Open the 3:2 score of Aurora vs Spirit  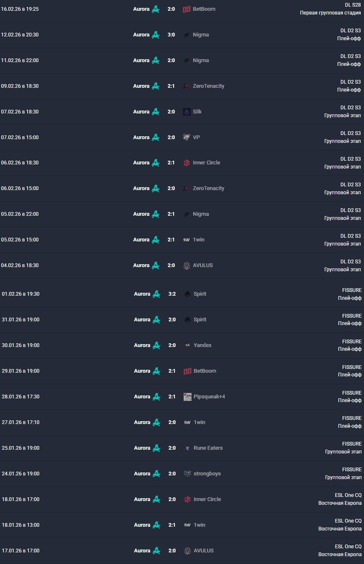(x=172, y=294)
